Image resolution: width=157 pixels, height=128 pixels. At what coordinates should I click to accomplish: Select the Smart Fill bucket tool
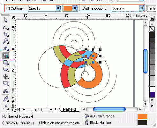click(x=6, y=55)
